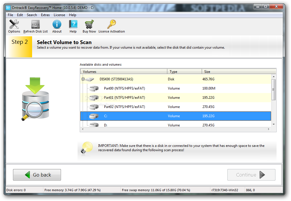
Task: Click the Continue button
Action: [251, 175]
